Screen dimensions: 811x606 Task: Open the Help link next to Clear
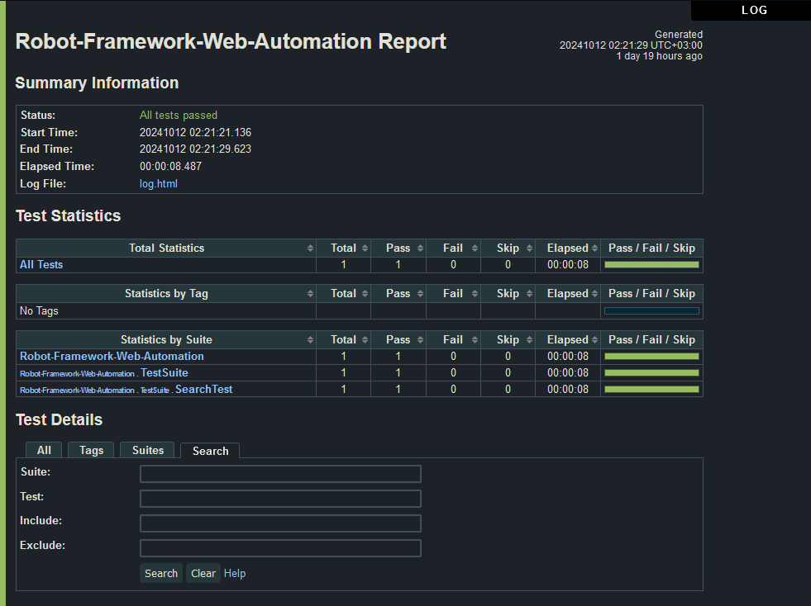[x=235, y=574]
